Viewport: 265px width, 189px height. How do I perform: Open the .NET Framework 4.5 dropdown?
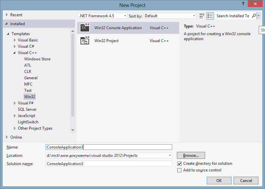point(103,16)
